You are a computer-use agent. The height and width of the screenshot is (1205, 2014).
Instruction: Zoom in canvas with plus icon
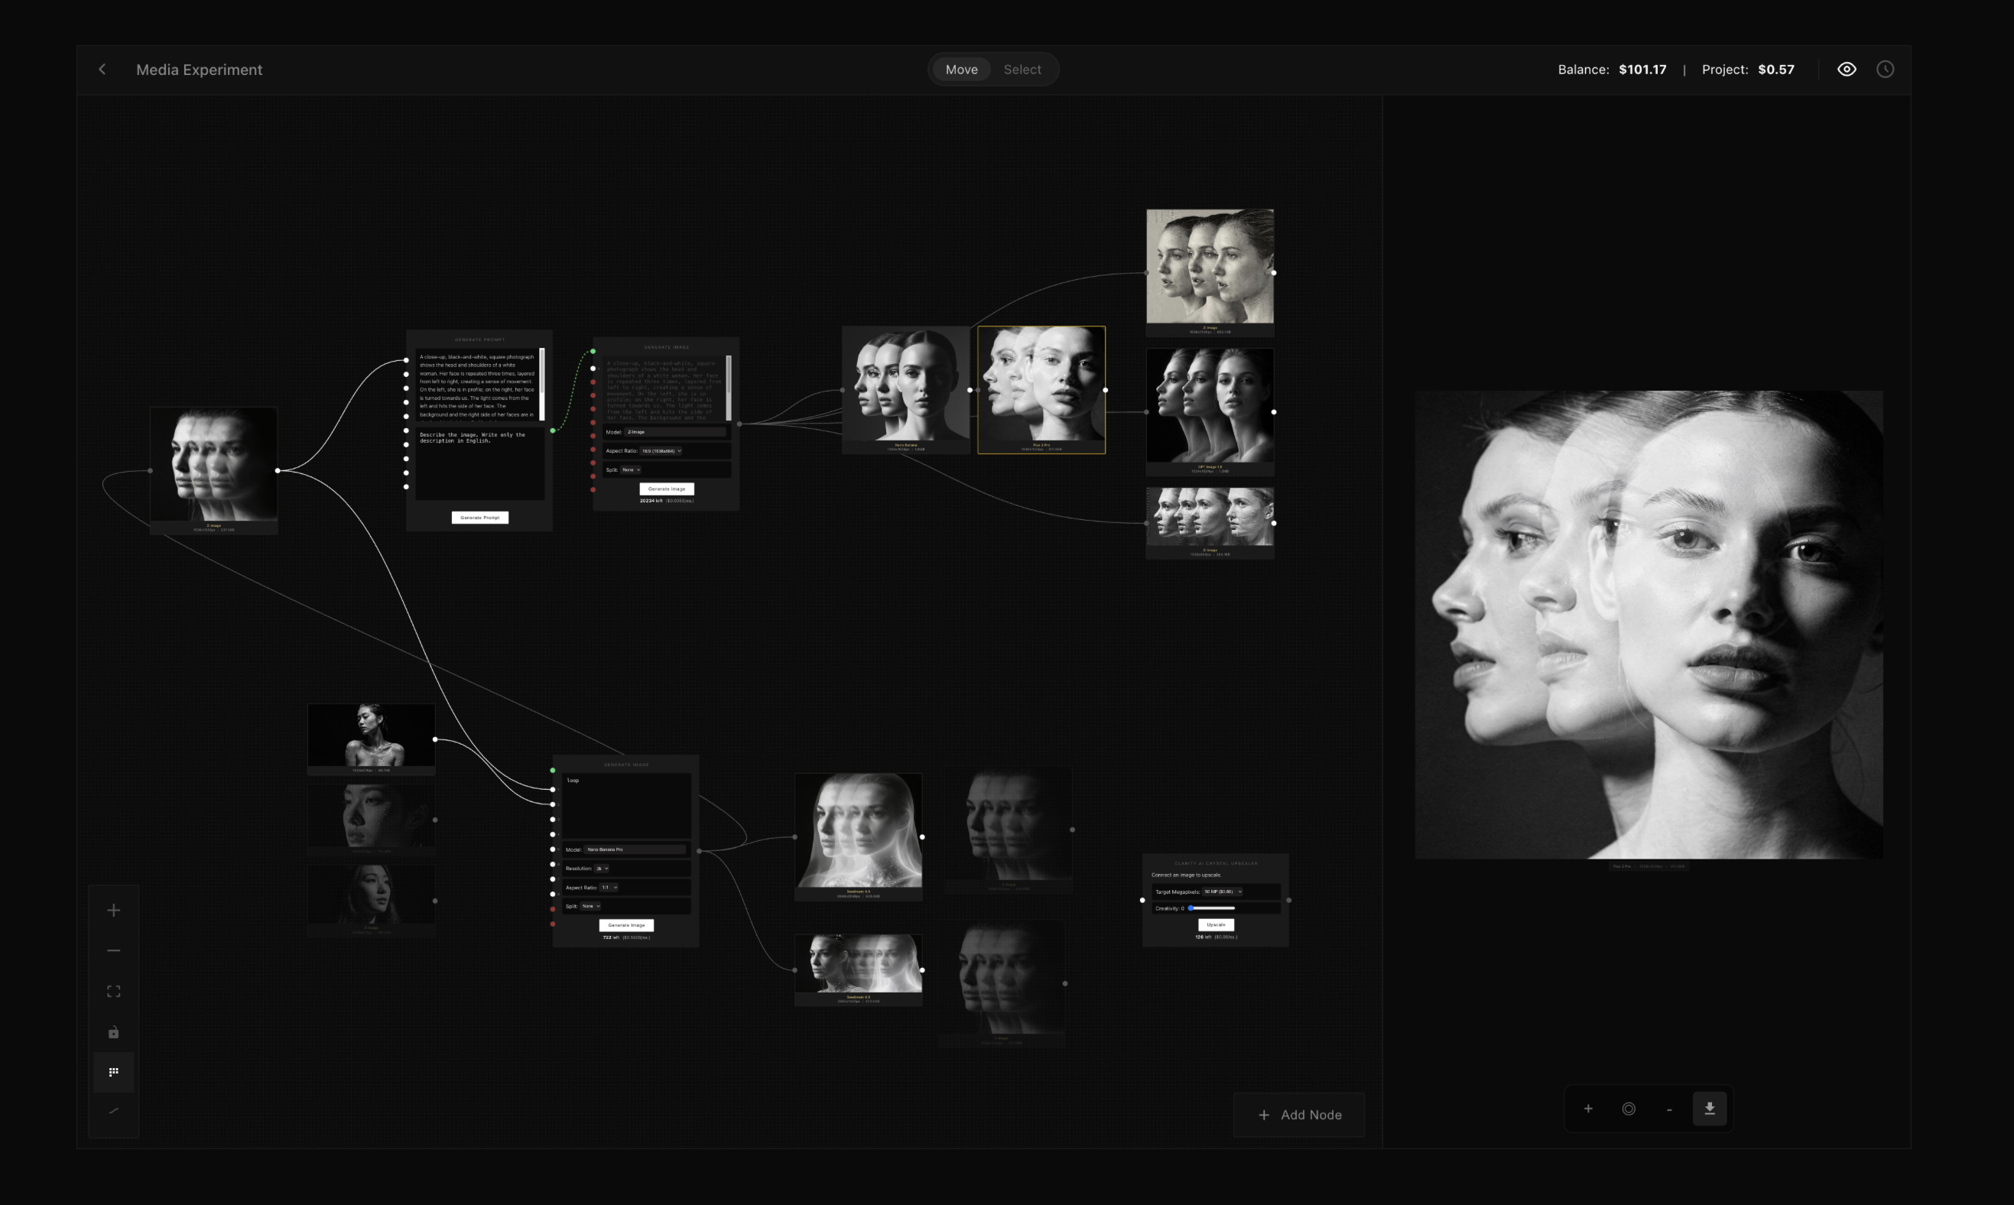(x=114, y=910)
